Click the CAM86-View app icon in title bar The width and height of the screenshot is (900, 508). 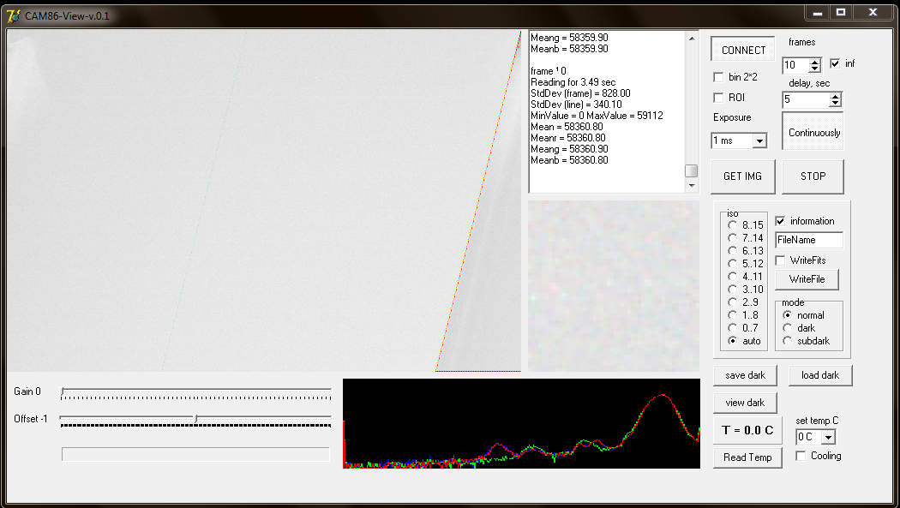(13, 15)
